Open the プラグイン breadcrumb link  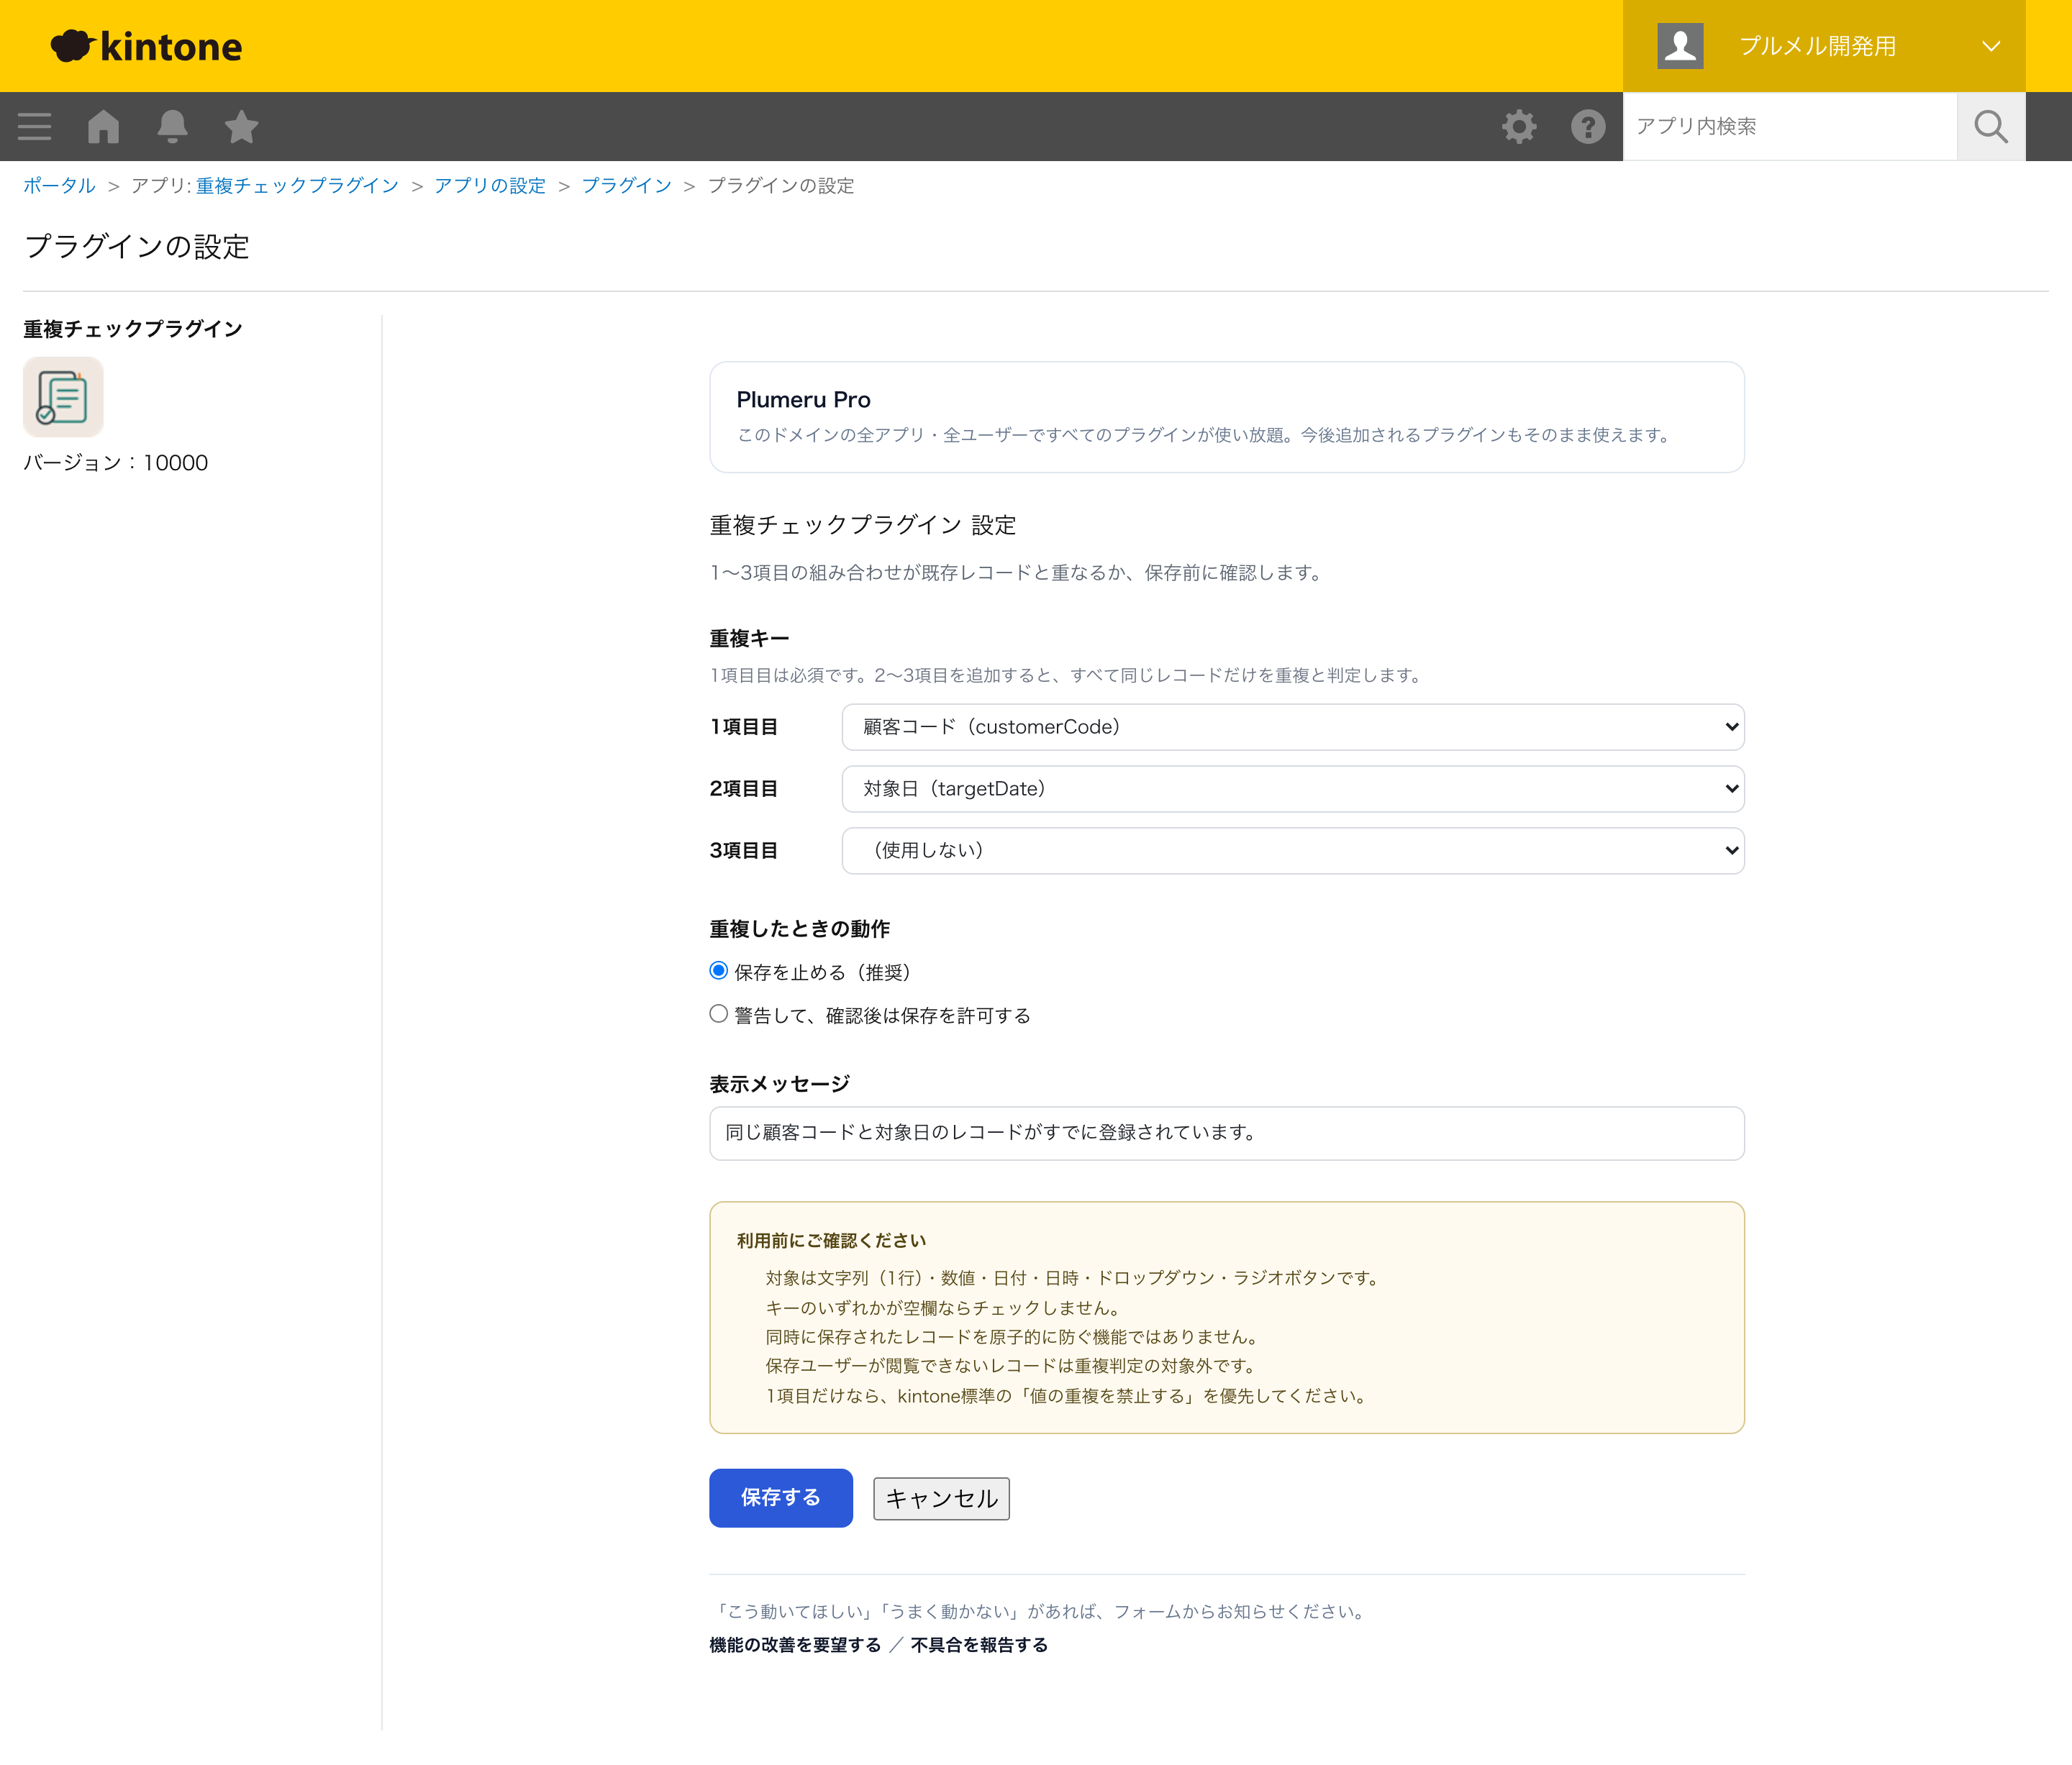(627, 186)
